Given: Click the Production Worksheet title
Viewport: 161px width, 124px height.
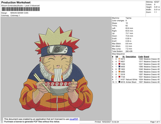Looking at the screenshot, I should 16,3.
